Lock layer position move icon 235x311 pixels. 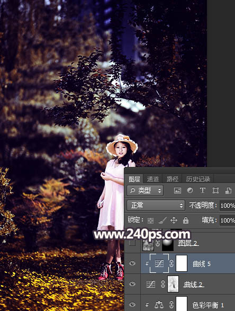tap(174, 220)
